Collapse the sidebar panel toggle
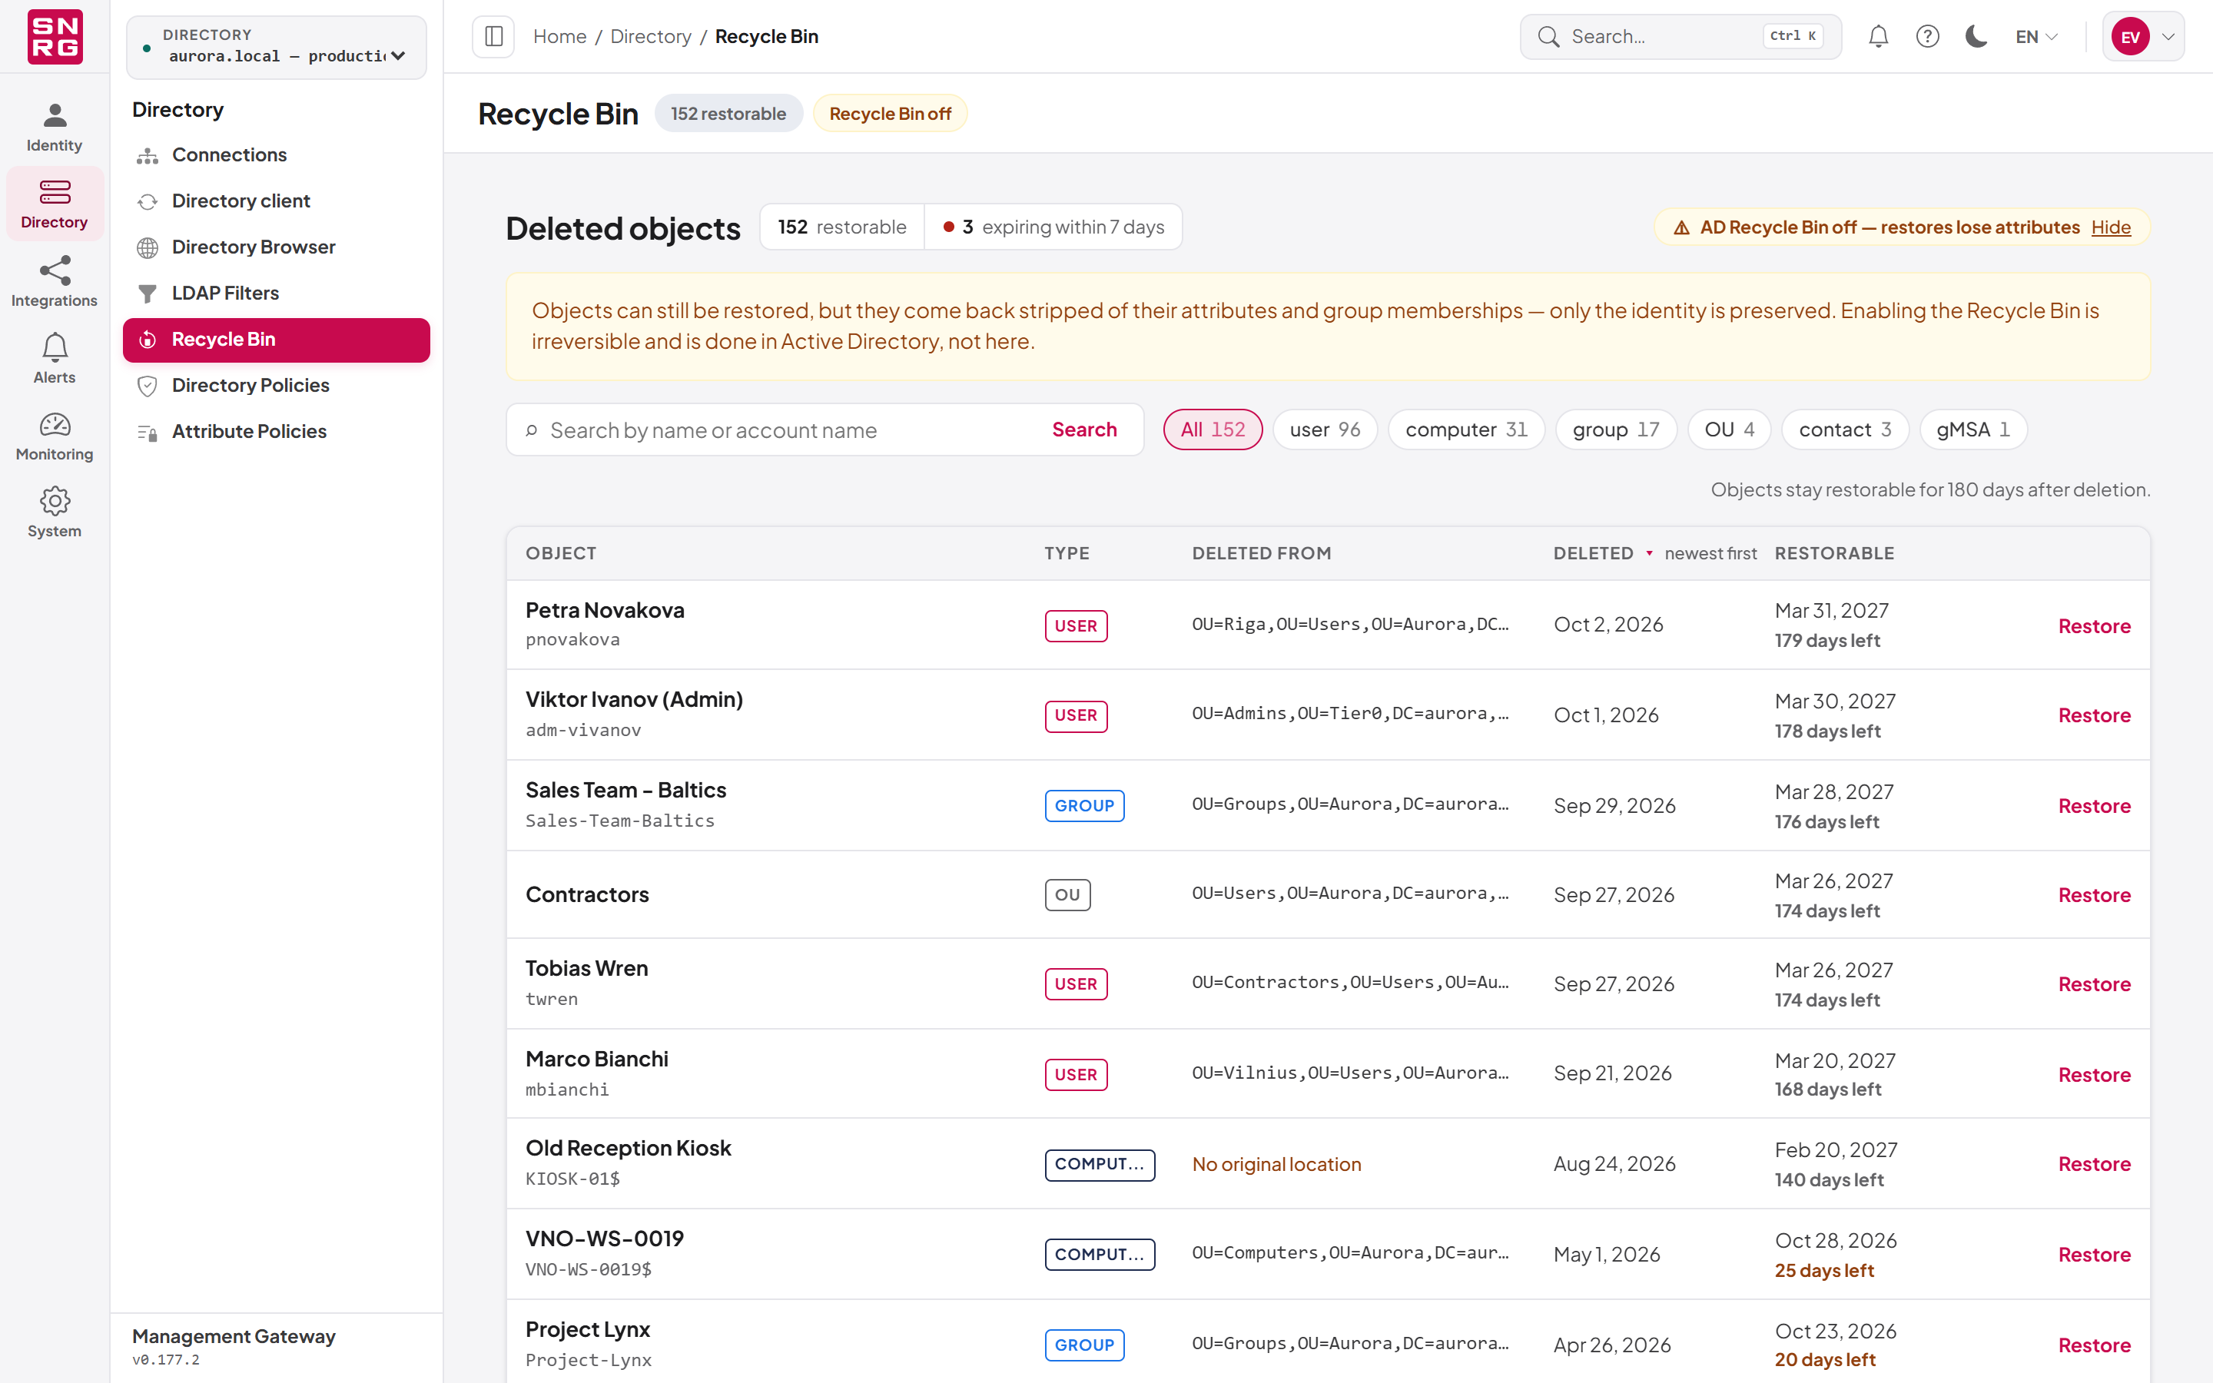 point(494,37)
